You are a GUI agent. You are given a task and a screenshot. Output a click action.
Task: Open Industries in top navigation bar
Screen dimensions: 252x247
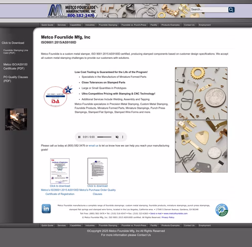coord(90,25)
